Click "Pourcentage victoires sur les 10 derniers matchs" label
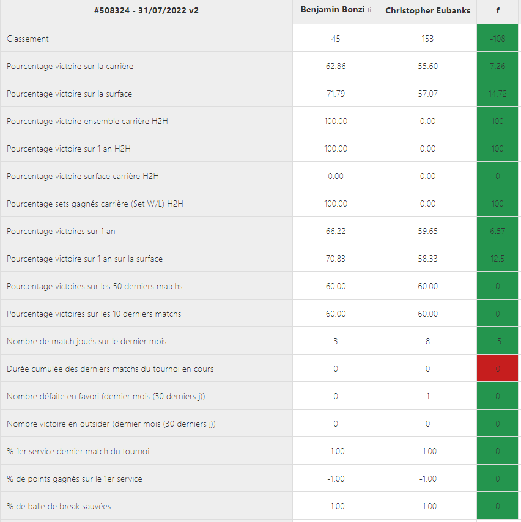Image resolution: width=521 pixels, height=522 pixels. [x=94, y=314]
